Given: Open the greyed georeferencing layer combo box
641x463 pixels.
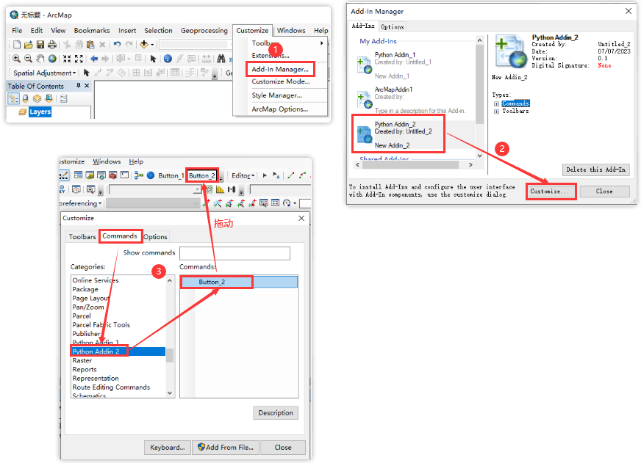Looking at the screenshot, I should (152, 203).
